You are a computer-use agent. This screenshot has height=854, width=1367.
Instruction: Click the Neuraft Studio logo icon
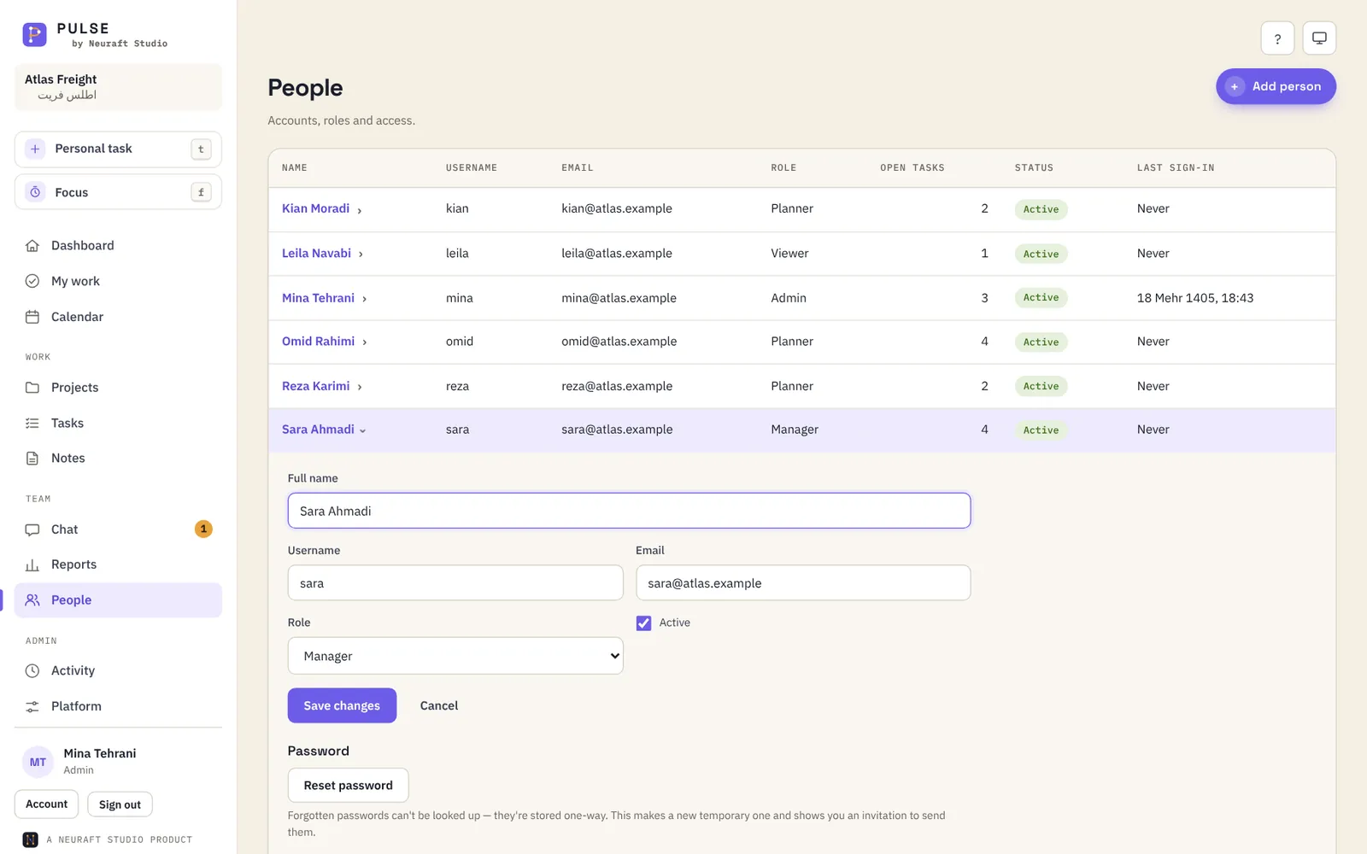[x=30, y=839]
